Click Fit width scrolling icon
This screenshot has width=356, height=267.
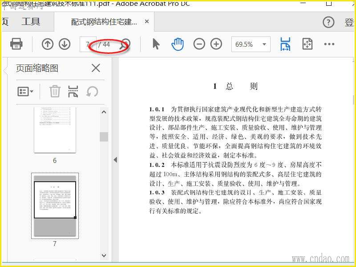[x=285, y=44]
